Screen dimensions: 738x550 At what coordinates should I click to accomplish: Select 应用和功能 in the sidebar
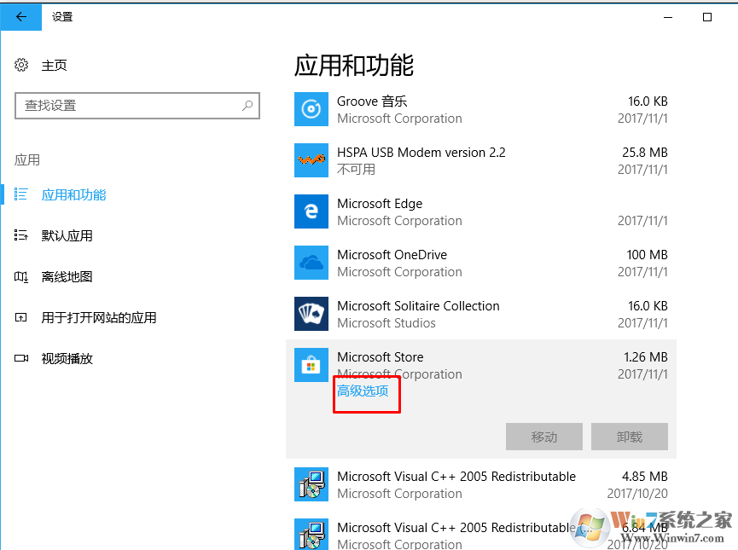73,194
